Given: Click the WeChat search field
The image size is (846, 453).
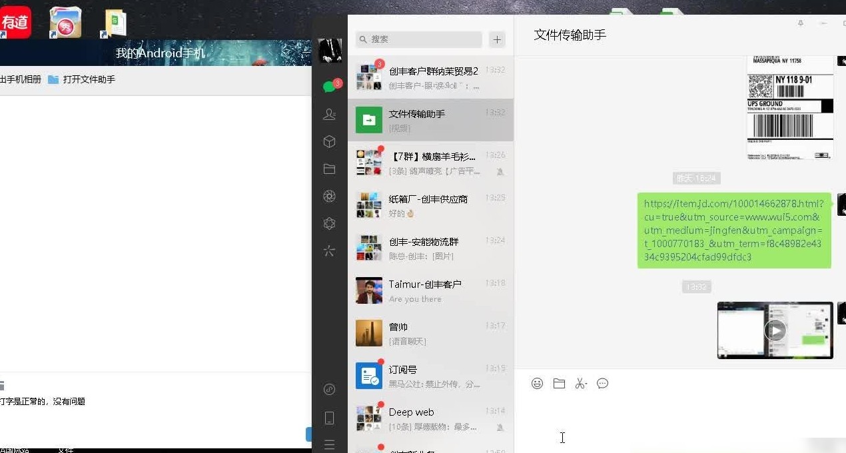Looking at the screenshot, I should [x=418, y=39].
